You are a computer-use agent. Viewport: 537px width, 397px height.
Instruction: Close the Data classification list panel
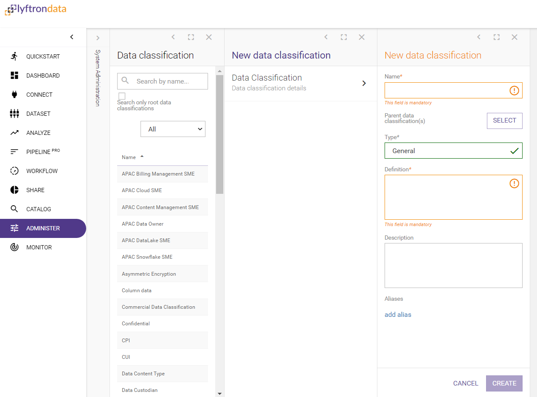click(209, 37)
